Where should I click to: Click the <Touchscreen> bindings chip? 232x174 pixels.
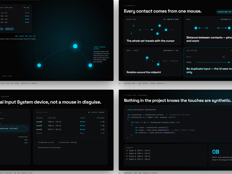coord(68,142)
